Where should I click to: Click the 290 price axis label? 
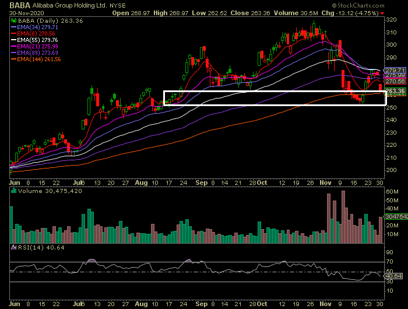(x=391, y=58)
